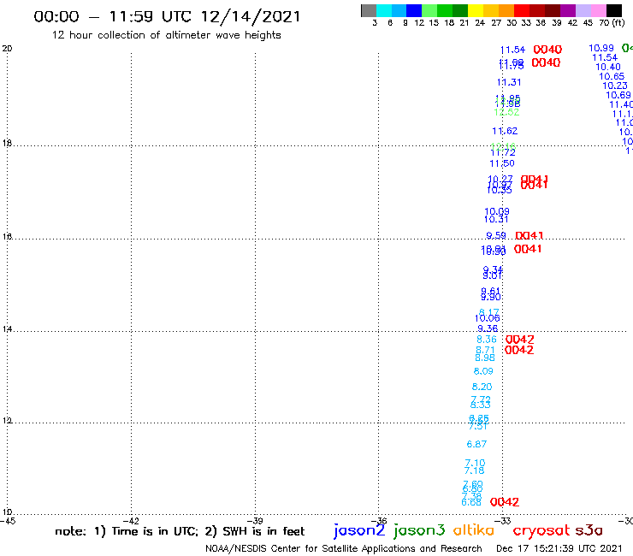The image size is (633, 556).
Task: Click the '70 (ft)' legend scale label
Action: tap(612, 22)
